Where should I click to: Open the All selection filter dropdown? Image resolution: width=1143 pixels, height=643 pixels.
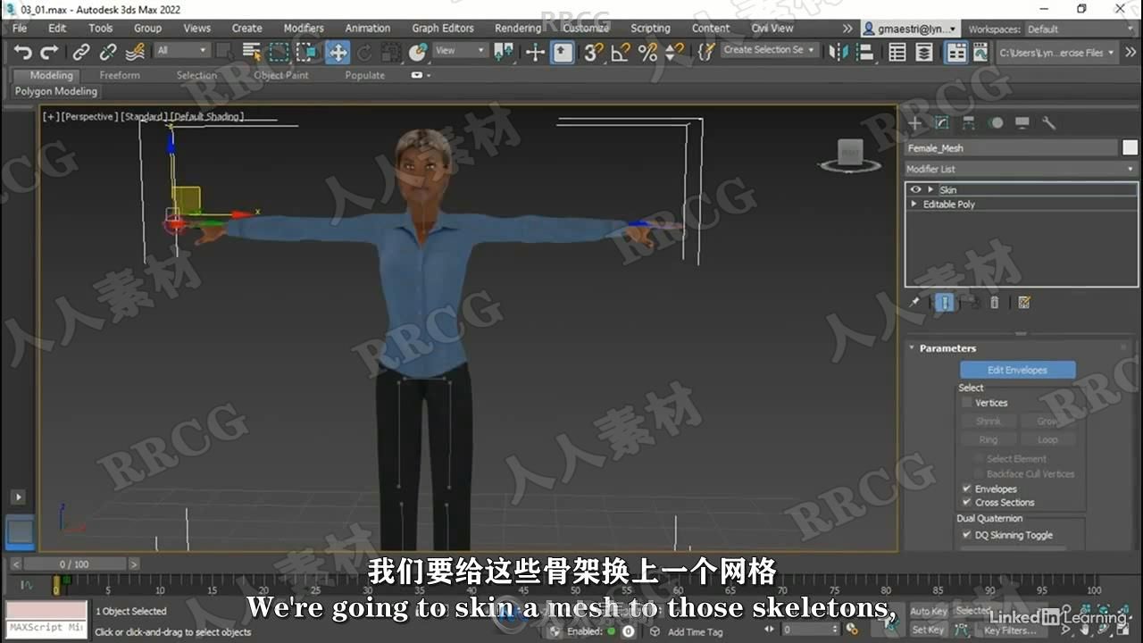tap(182, 51)
